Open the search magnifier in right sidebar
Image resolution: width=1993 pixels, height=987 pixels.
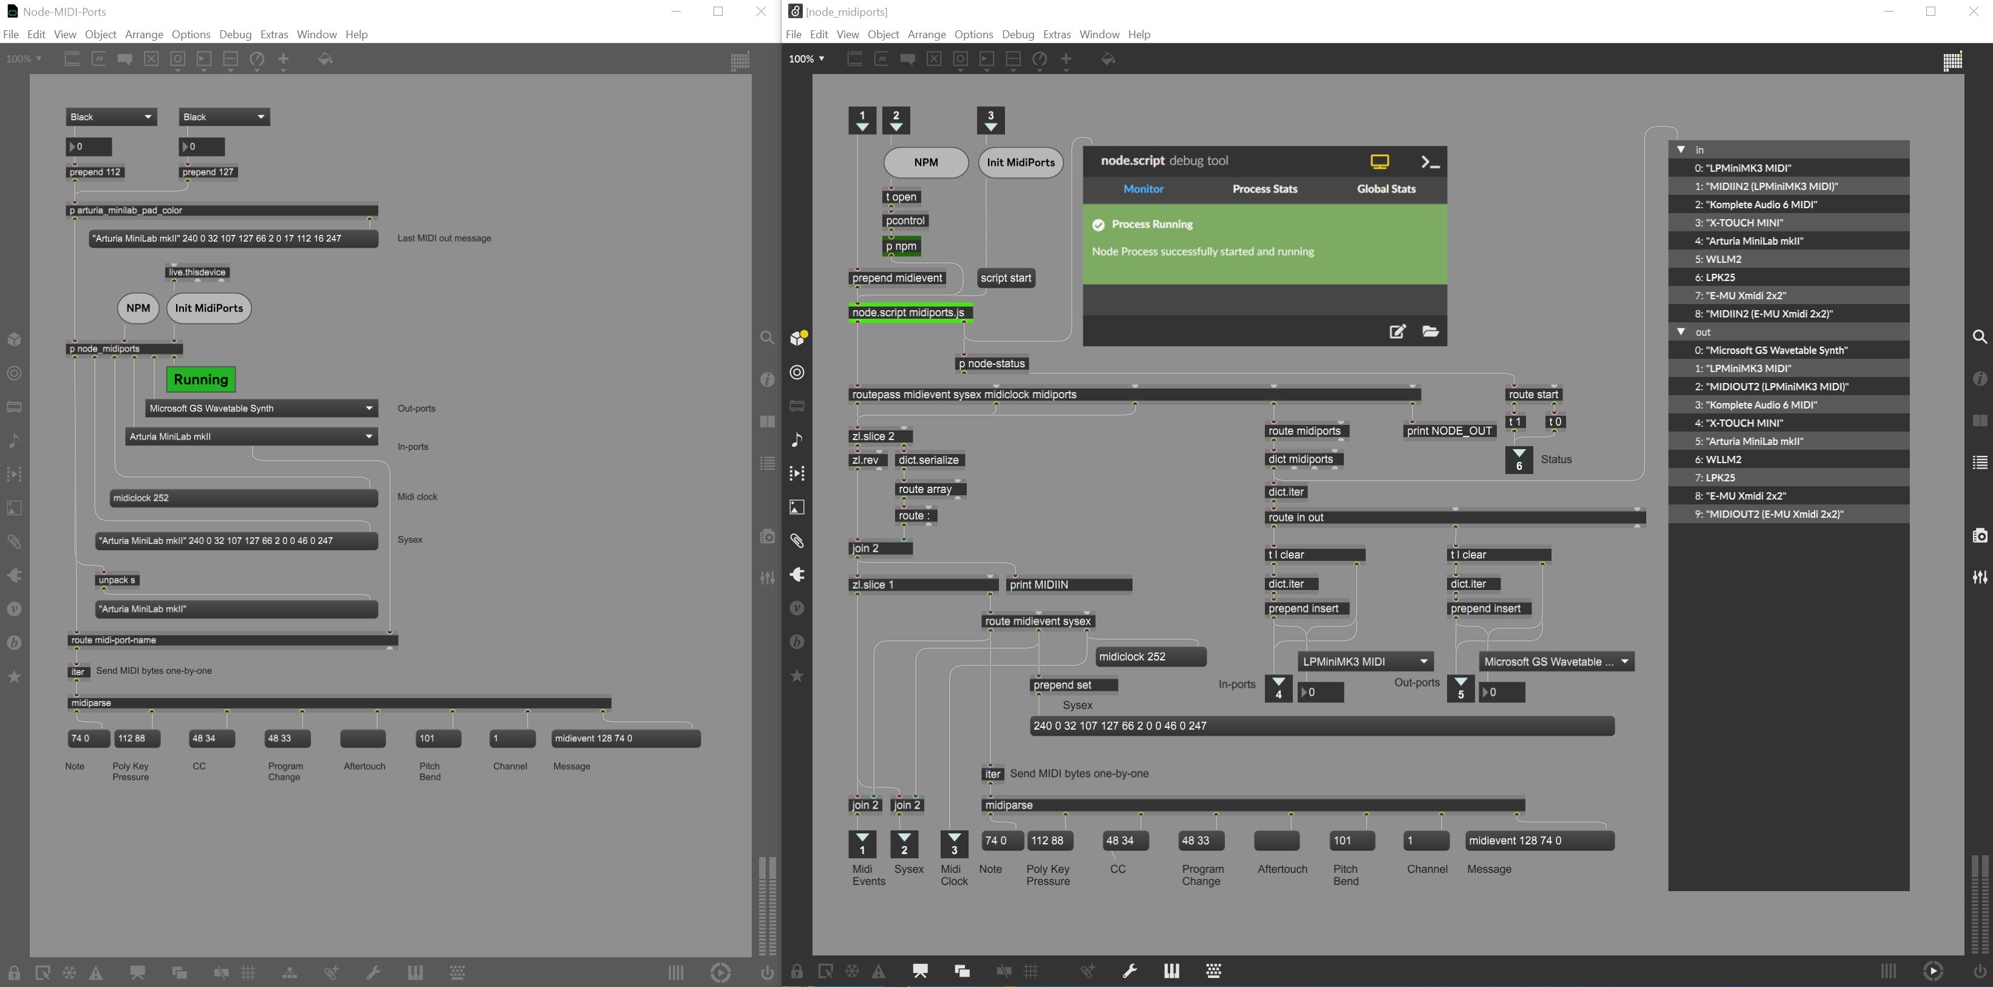(1979, 337)
